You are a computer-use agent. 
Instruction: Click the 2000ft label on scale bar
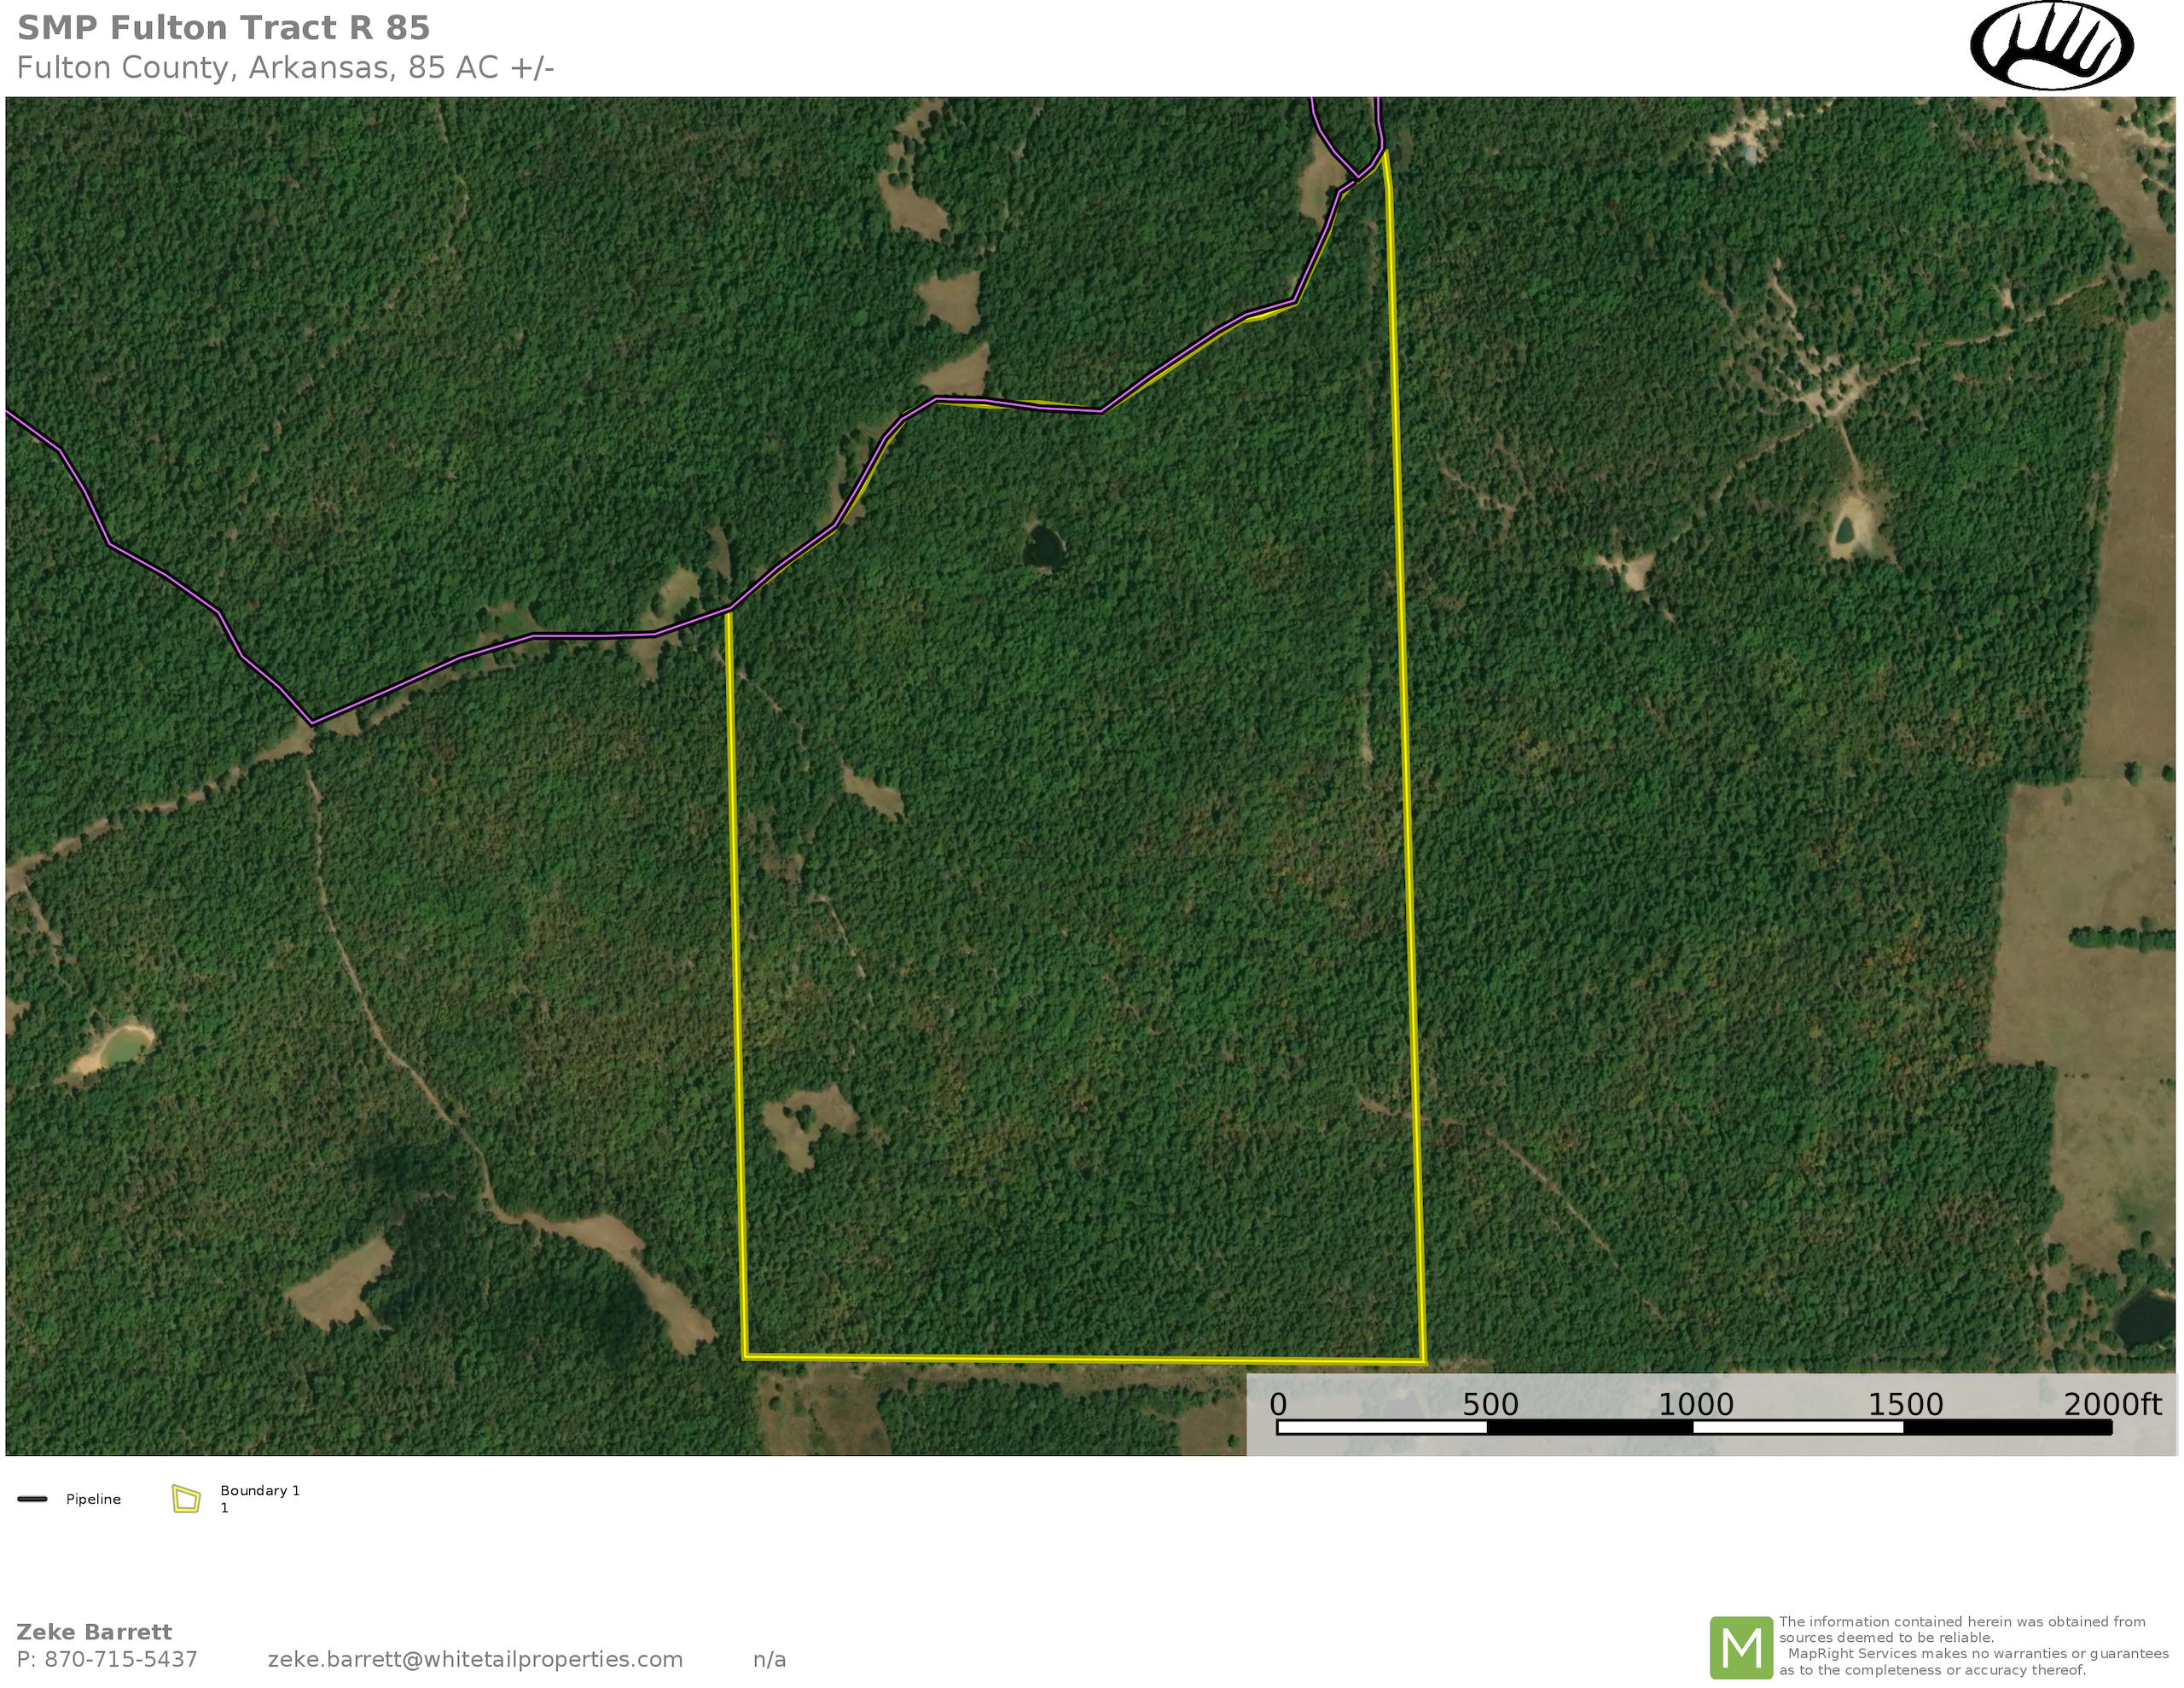coord(2112,1404)
